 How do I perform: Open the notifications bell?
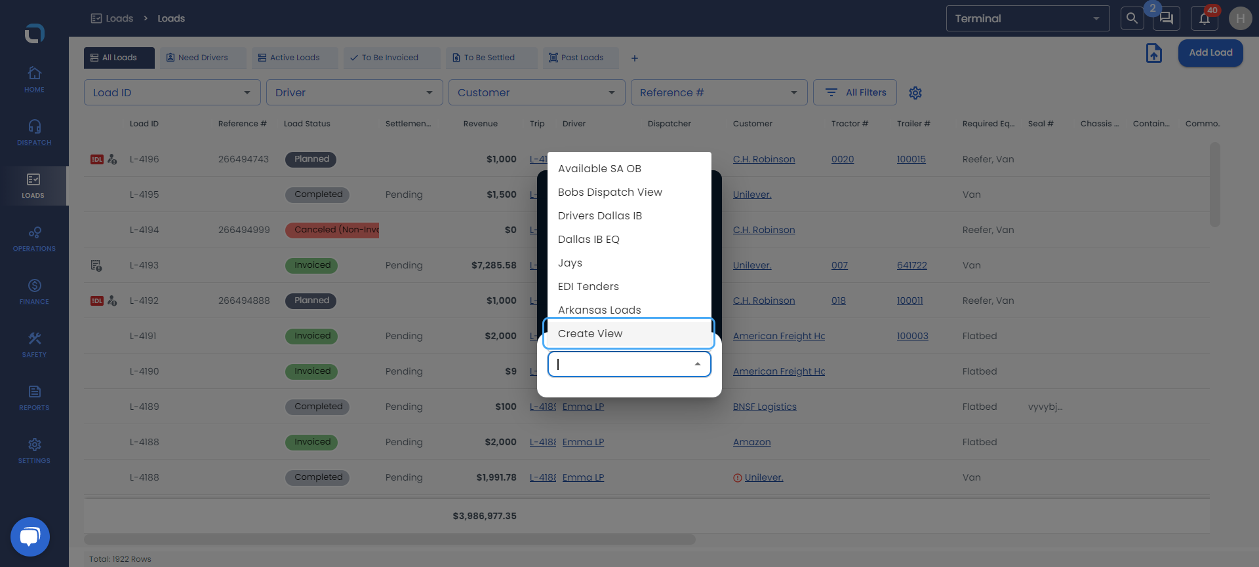coord(1205,18)
